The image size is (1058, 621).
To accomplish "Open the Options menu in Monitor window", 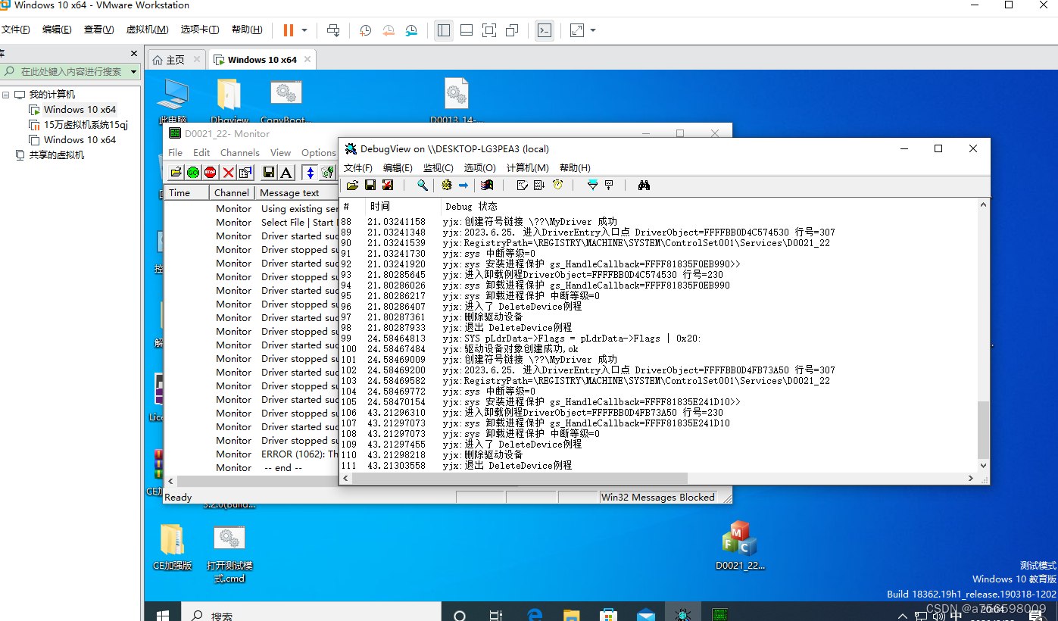I will click(x=319, y=152).
